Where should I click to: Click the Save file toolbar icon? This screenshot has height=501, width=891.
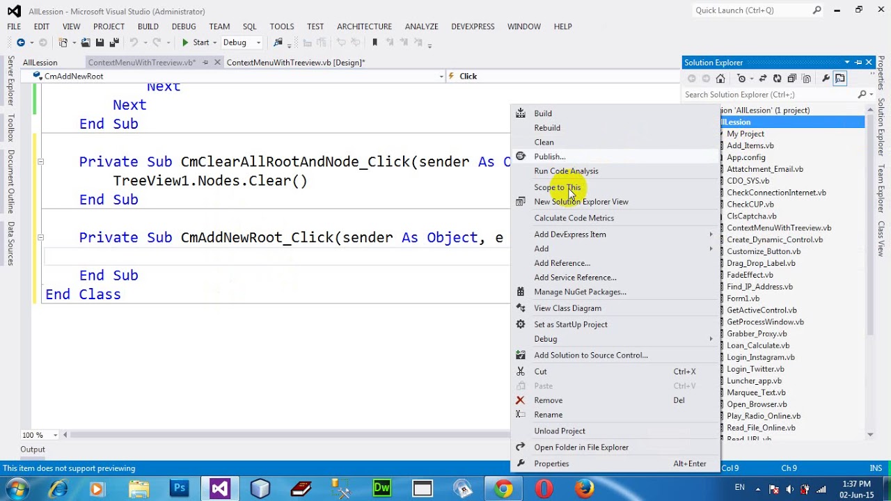(100, 42)
